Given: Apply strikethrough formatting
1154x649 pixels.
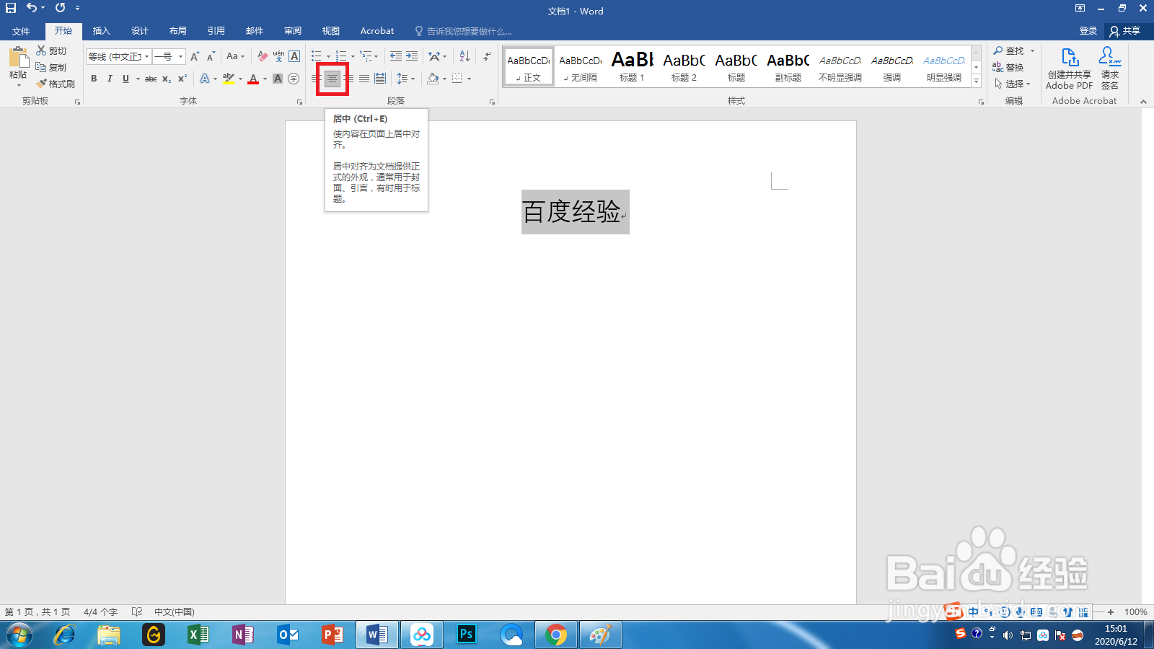Looking at the screenshot, I should point(151,79).
